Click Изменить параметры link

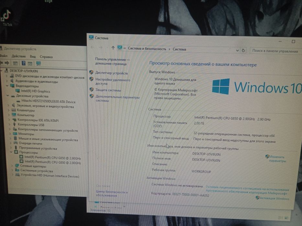(277, 159)
